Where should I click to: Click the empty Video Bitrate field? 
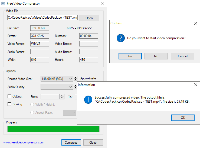point(89,44)
